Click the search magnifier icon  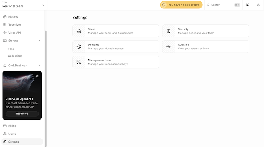(208, 5)
